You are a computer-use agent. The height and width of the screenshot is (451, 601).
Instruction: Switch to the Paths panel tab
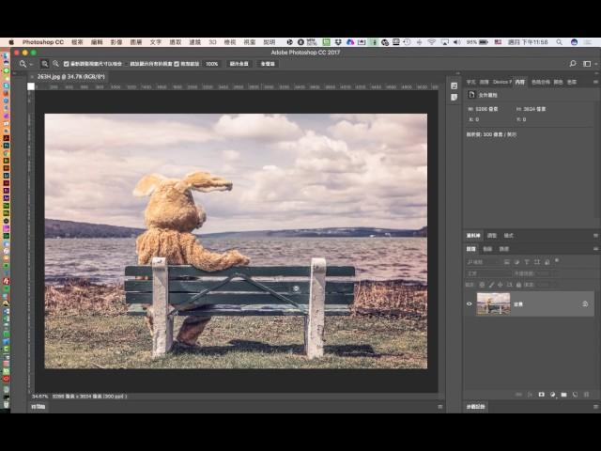(x=504, y=249)
